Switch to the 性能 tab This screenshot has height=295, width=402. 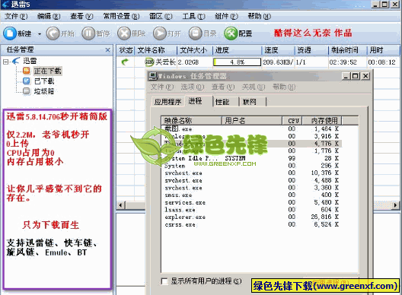pyautogui.click(x=222, y=102)
